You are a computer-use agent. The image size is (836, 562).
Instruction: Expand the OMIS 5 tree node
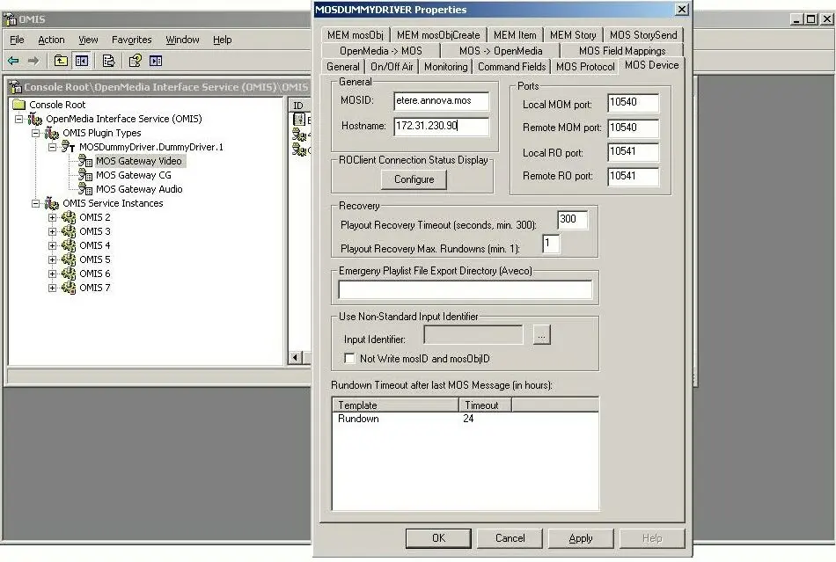(x=53, y=259)
